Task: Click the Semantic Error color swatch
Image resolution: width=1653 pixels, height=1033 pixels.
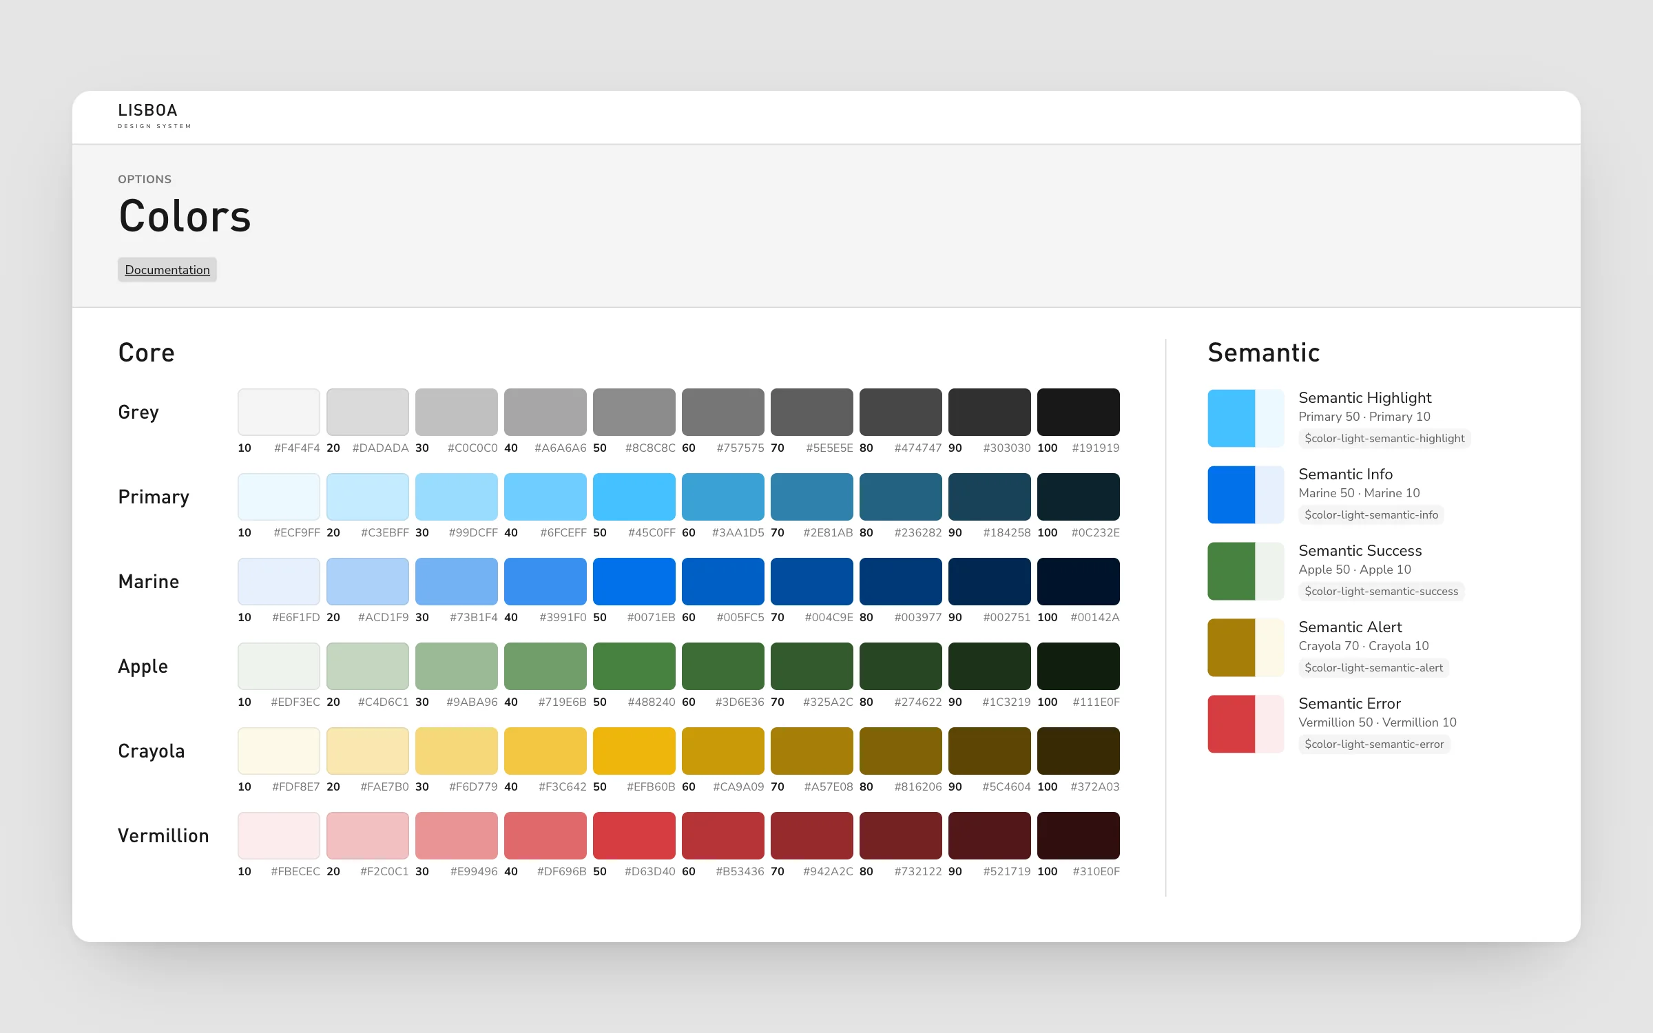Action: 1246,724
